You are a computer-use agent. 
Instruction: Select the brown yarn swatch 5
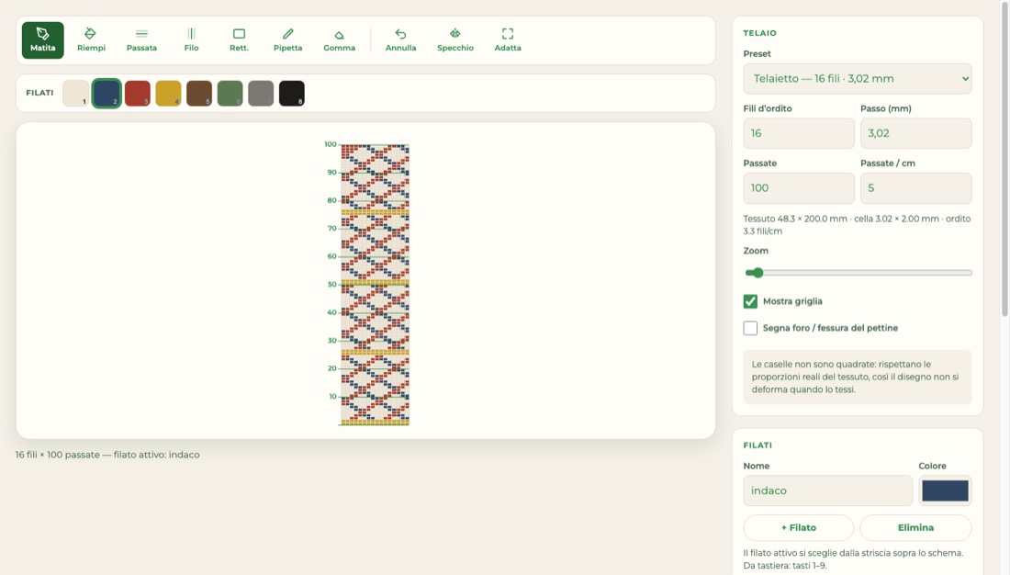(x=199, y=94)
